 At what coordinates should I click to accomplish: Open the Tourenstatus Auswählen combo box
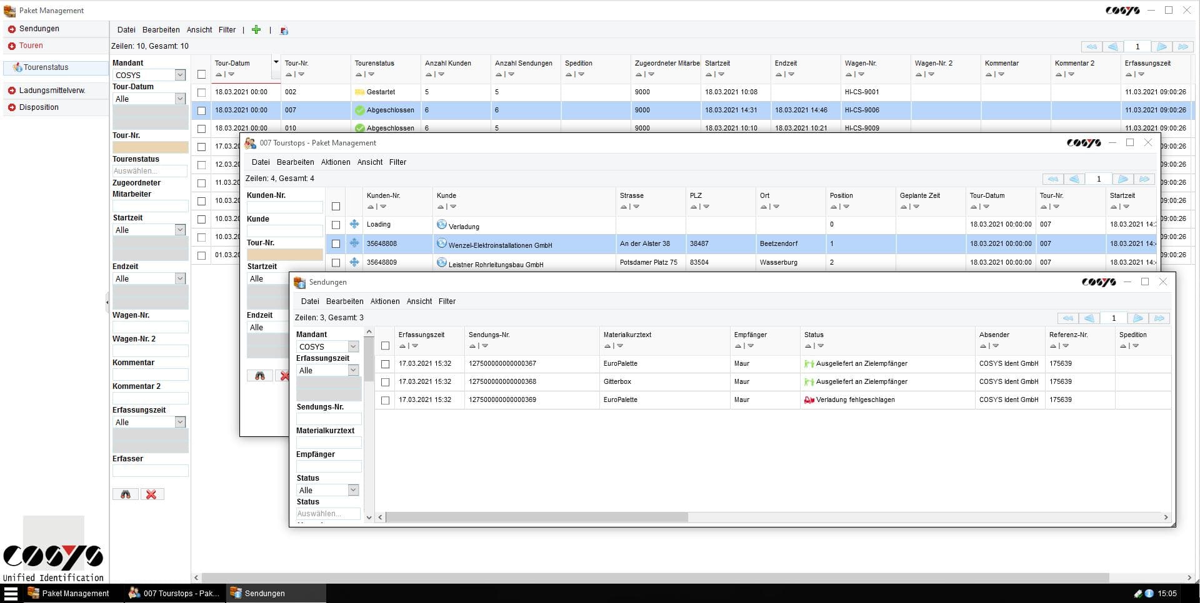pyautogui.click(x=150, y=170)
